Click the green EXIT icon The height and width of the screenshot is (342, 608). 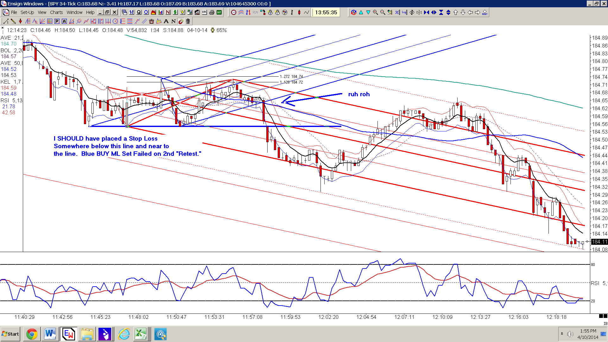pos(219,12)
